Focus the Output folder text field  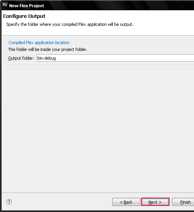pos(115,58)
